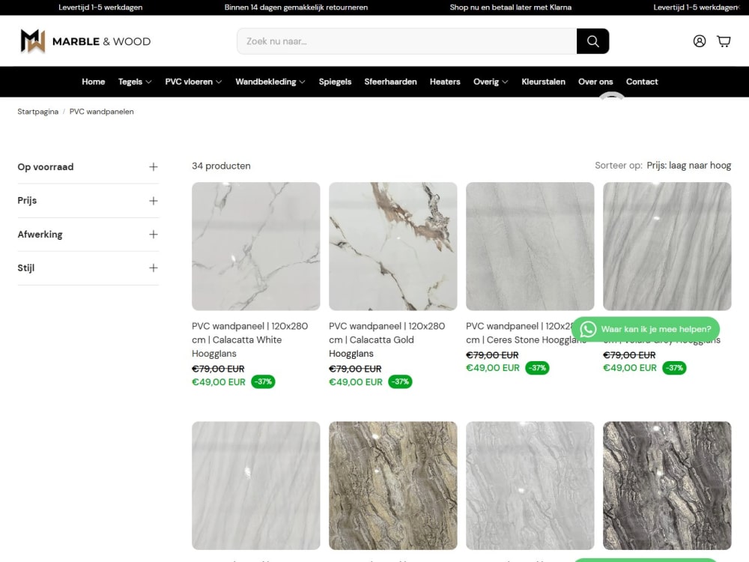Open the Calacatta Gold Hoogglans product title
The height and width of the screenshot is (562, 749).
pyautogui.click(x=387, y=339)
